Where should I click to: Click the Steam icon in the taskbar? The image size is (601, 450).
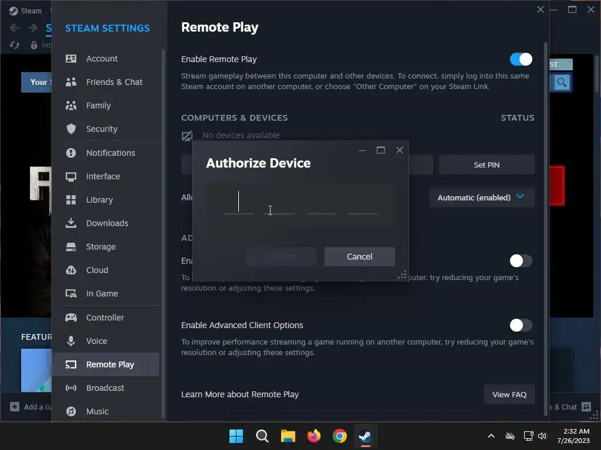[365, 436]
